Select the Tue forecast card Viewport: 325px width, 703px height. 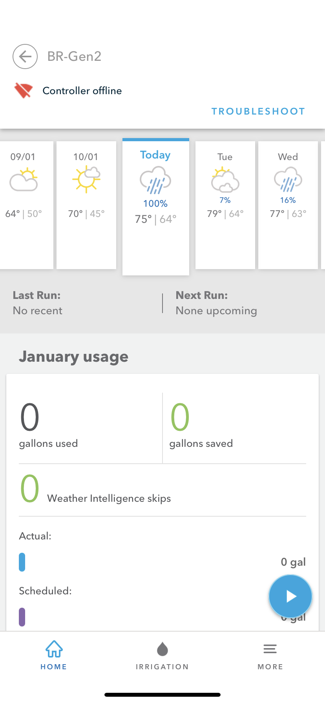pyautogui.click(x=225, y=205)
